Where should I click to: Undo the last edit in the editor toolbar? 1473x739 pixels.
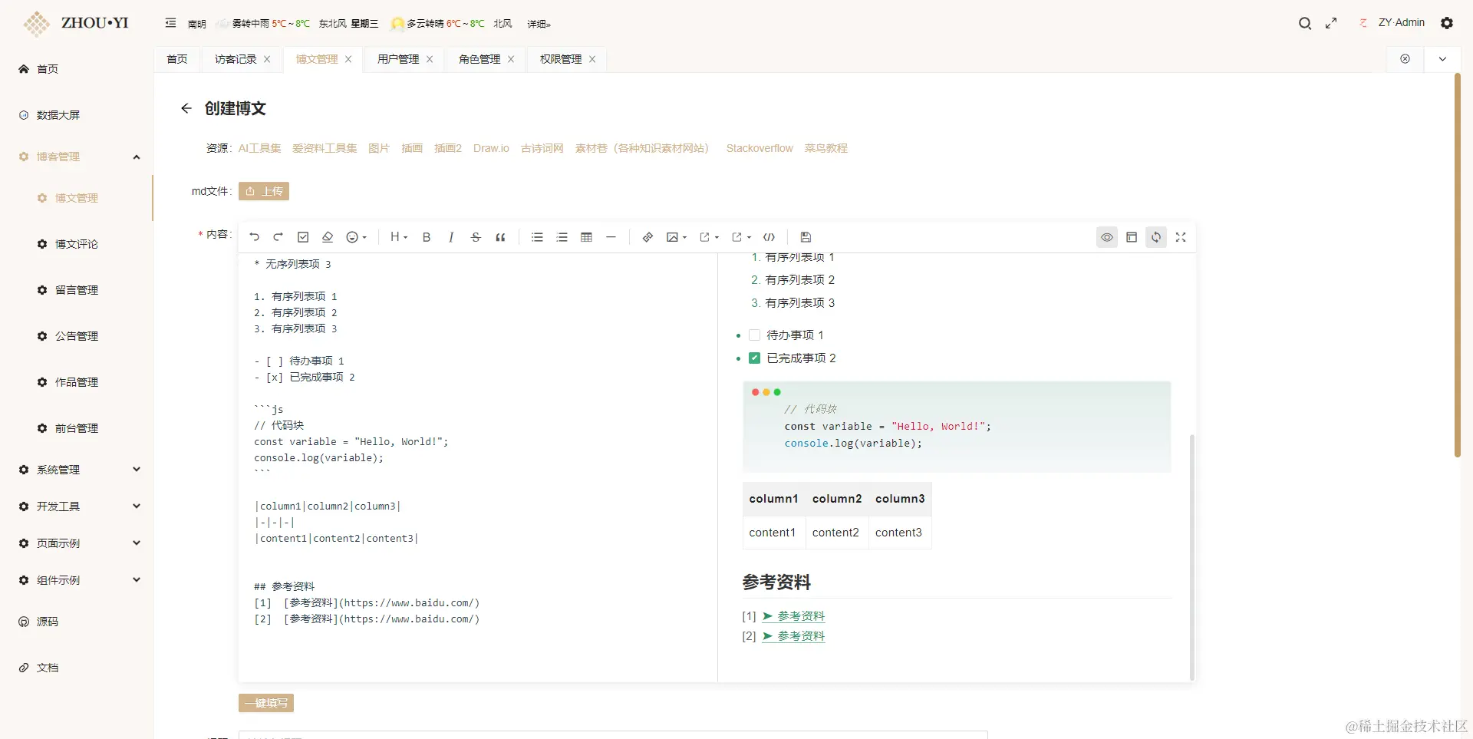pyautogui.click(x=255, y=237)
